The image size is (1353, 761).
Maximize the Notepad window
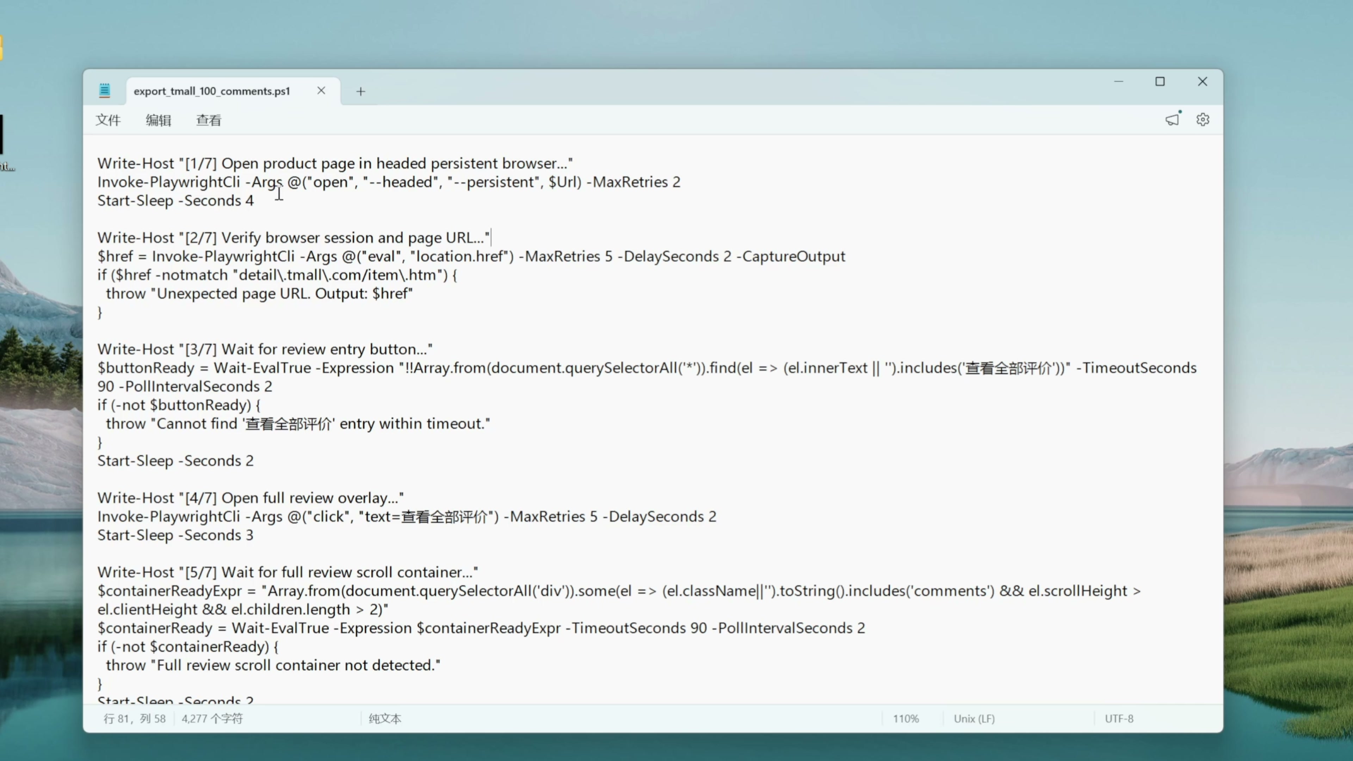(x=1160, y=81)
